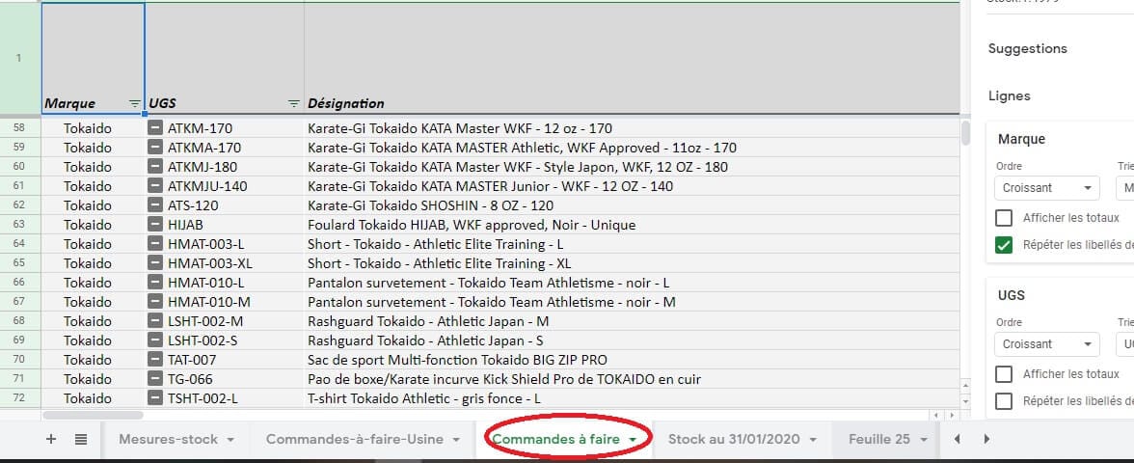1134x463 pixels.
Task: Collapse the HMAT-003-L group
Action: [x=154, y=244]
